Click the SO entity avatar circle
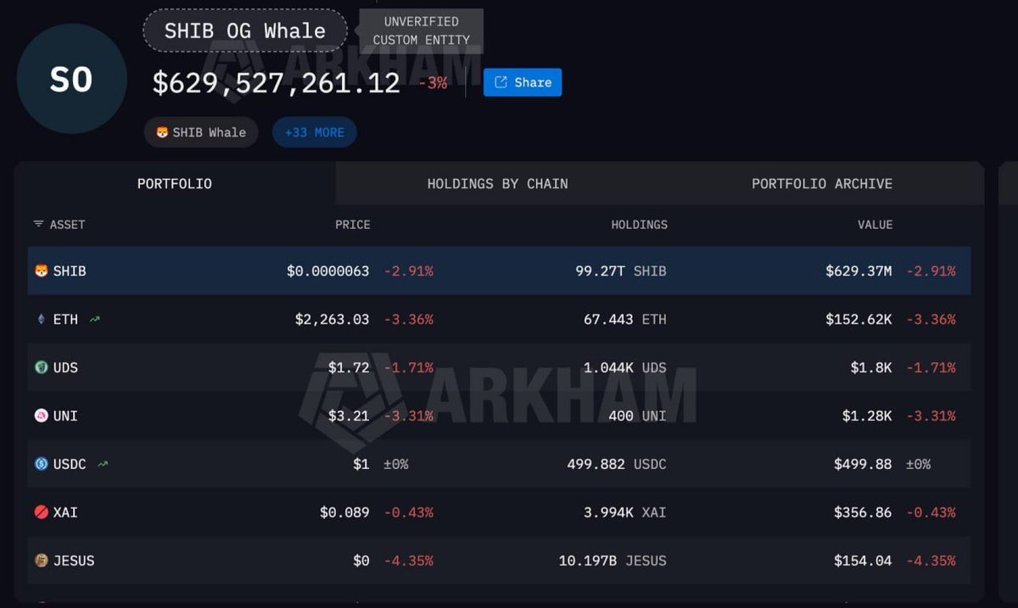Viewport: 1018px width, 608px height. tap(71, 79)
